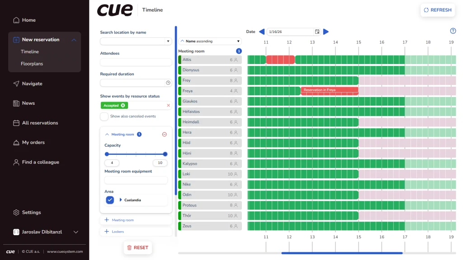The image size is (463, 260).
Task: Click the clock icon in Required duration
Action: [168, 83]
